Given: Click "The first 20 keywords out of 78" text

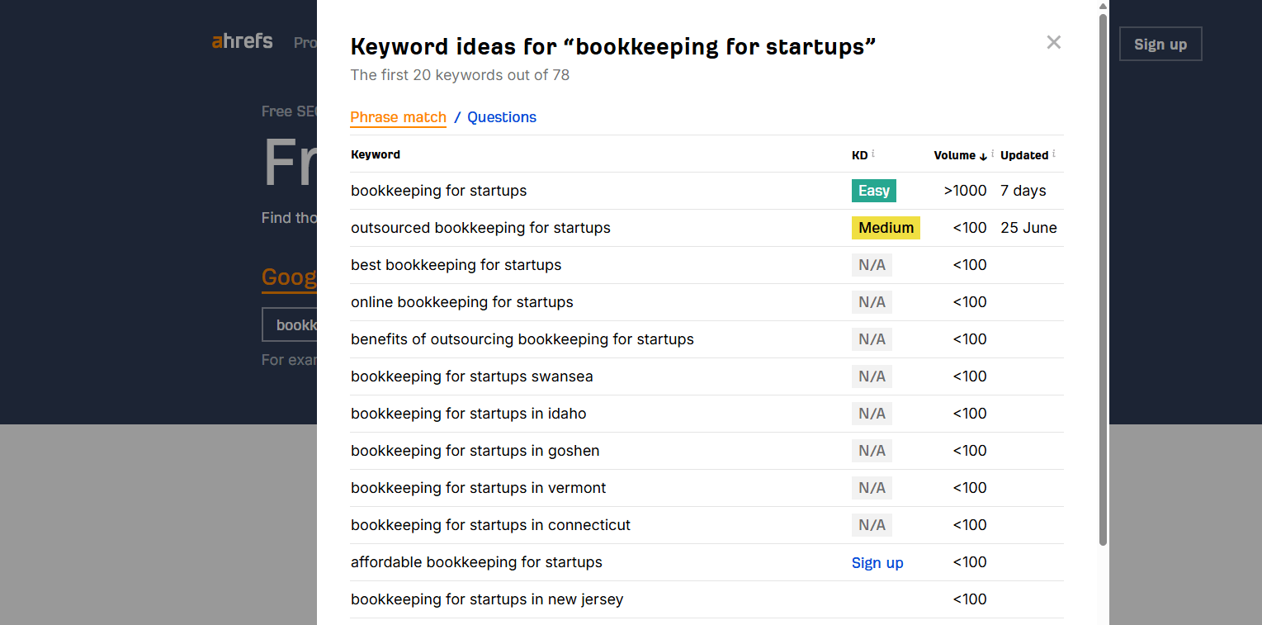Looking at the screenshot, I should click(x=460, y=75).
